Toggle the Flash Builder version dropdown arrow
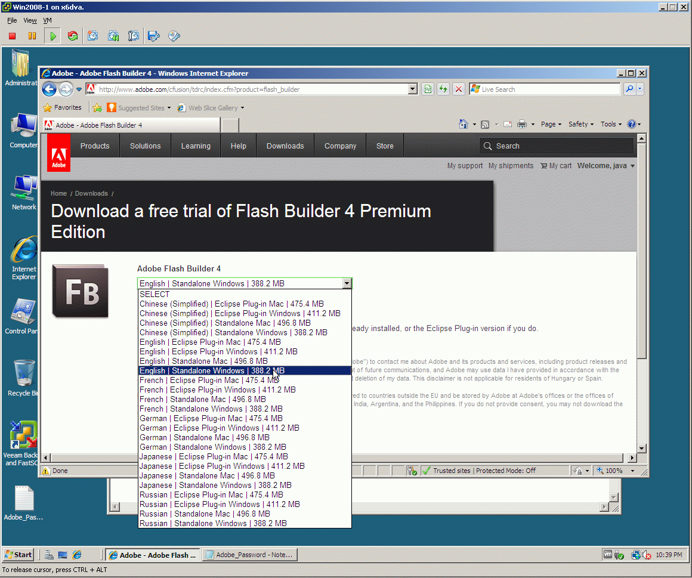This screenshot has height=578, width=692. pos(347,283)
